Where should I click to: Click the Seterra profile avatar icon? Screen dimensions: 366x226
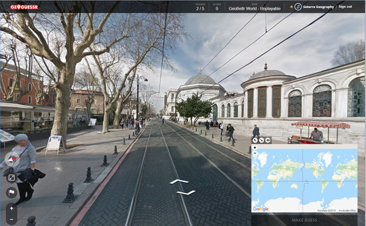coord(298,7)
